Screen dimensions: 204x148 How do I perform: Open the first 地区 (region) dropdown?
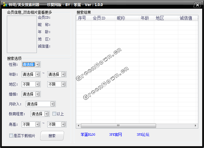click(x=31, y=84)
